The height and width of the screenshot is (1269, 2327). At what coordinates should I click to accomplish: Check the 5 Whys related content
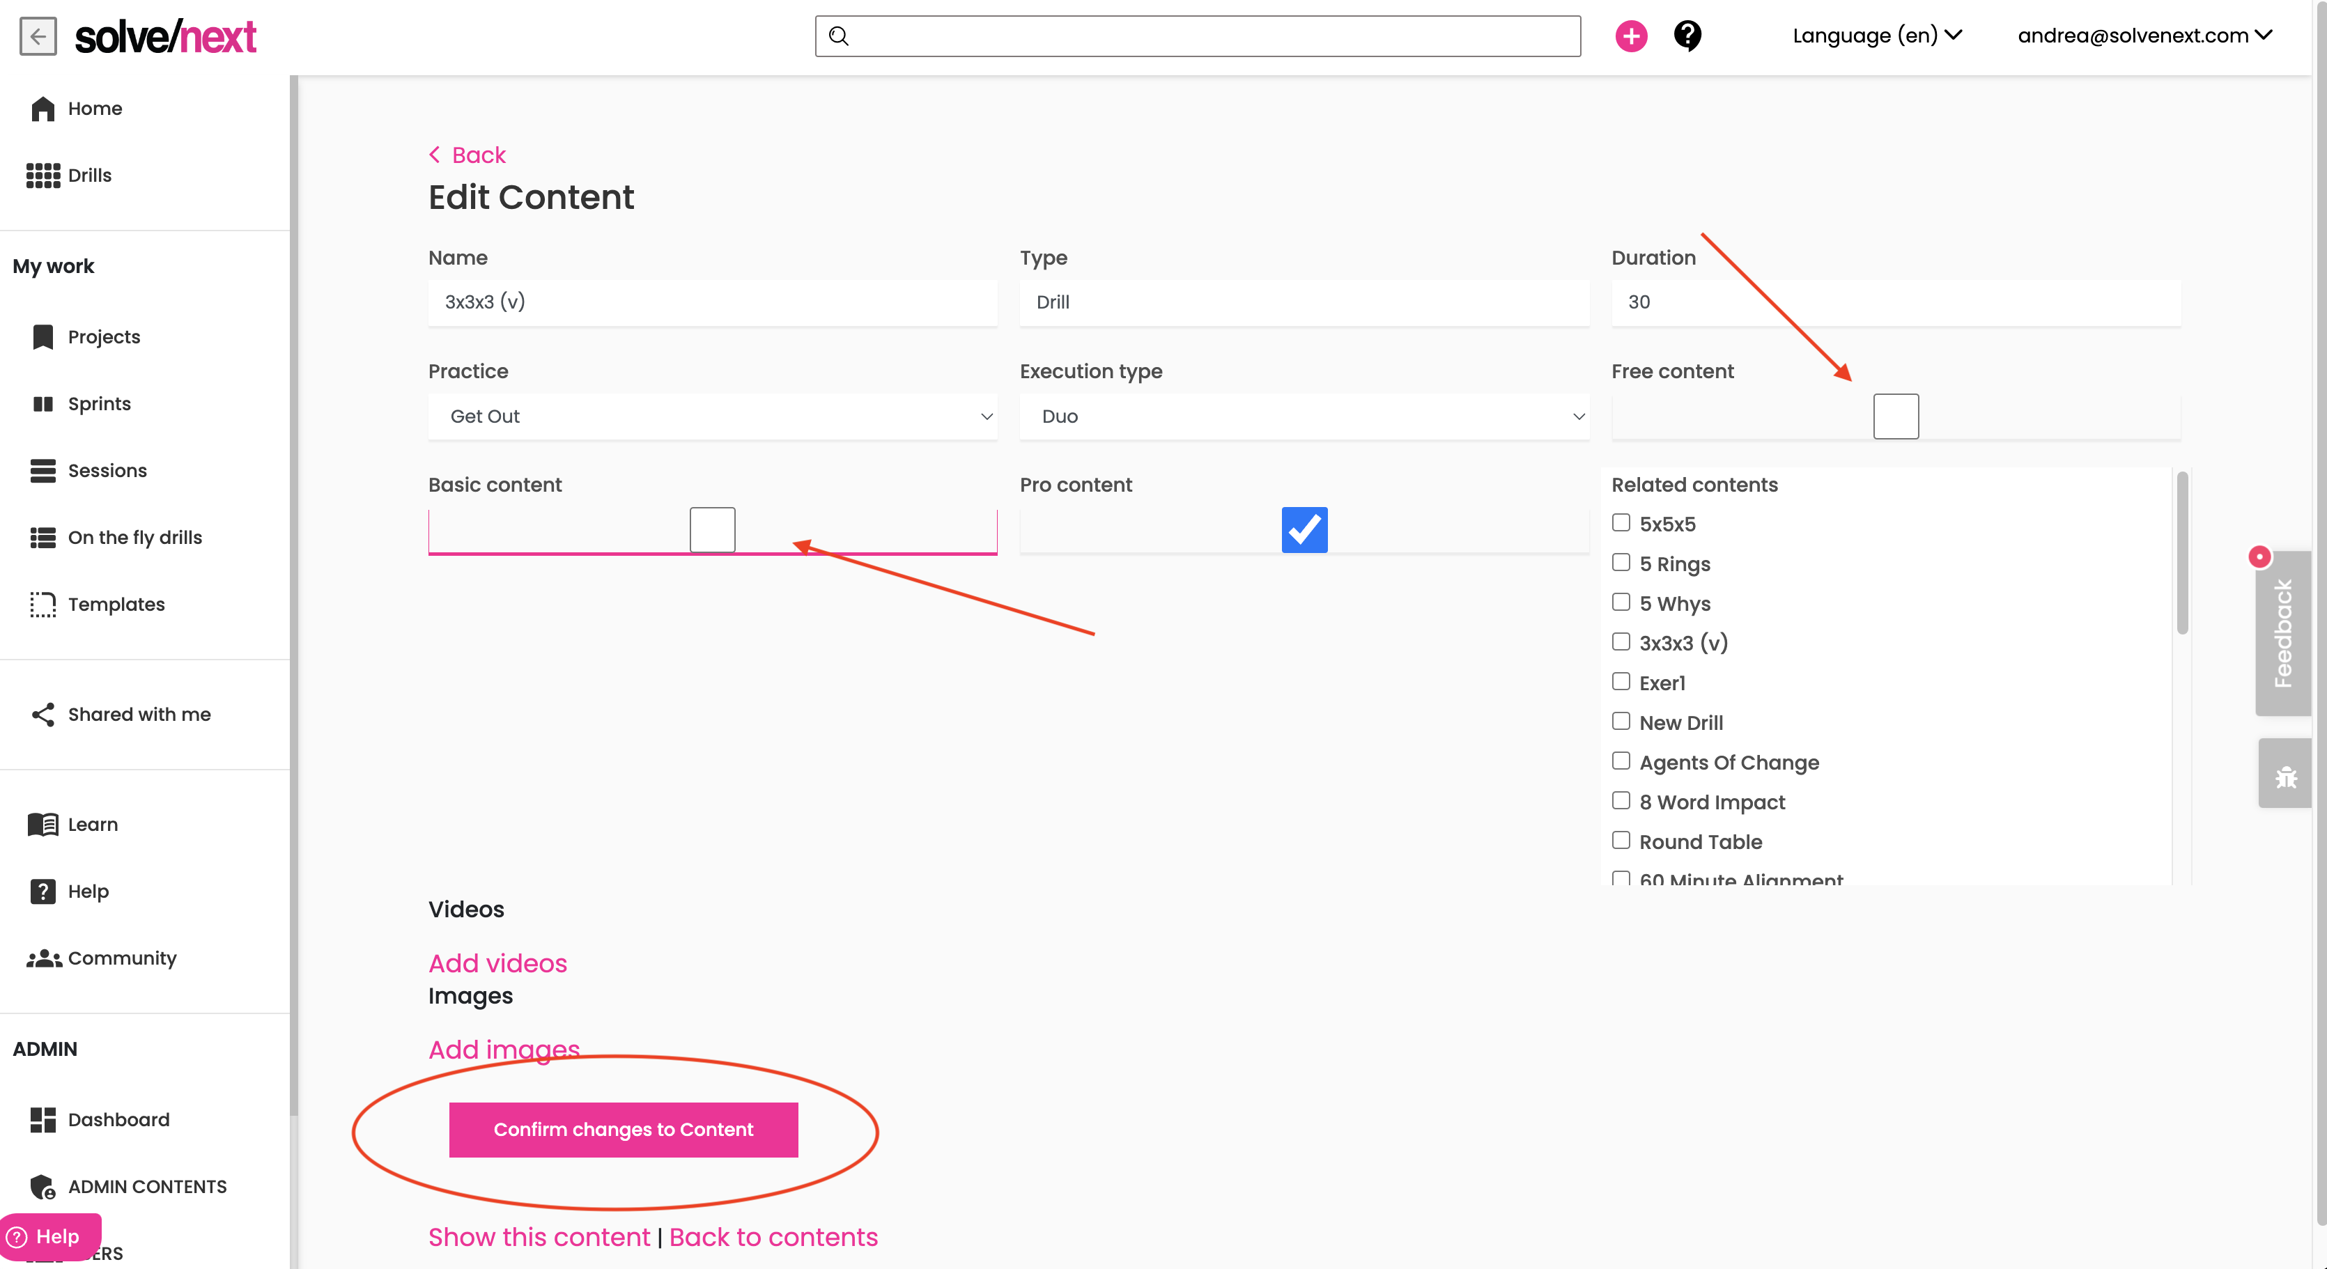click(x=1621, y=602)
